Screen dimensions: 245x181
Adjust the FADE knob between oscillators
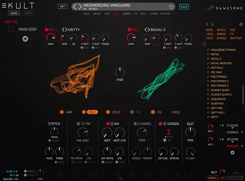(x=120, y=72)
